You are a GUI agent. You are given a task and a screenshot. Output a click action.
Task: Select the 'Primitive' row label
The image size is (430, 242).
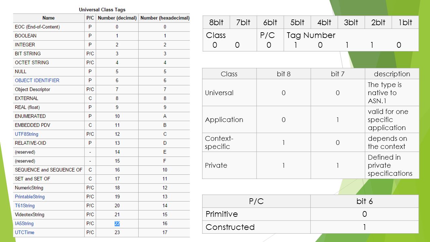[x=222, y=214]
